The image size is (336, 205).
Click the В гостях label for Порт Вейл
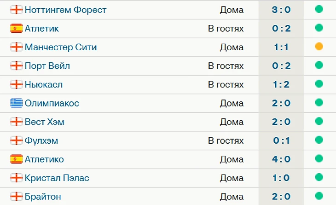tap(226, 66)
